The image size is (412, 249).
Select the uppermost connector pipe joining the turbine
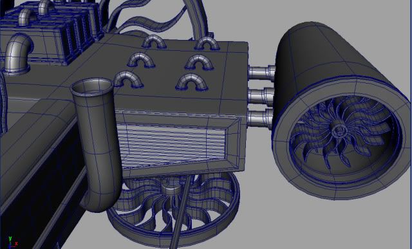coord(261,72)
